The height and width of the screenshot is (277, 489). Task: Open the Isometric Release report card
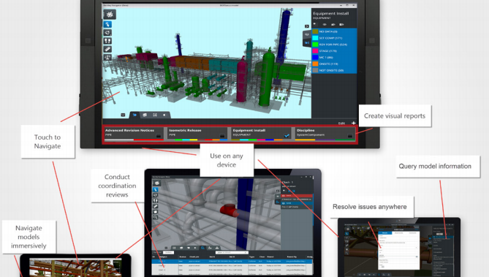[197, 133]
